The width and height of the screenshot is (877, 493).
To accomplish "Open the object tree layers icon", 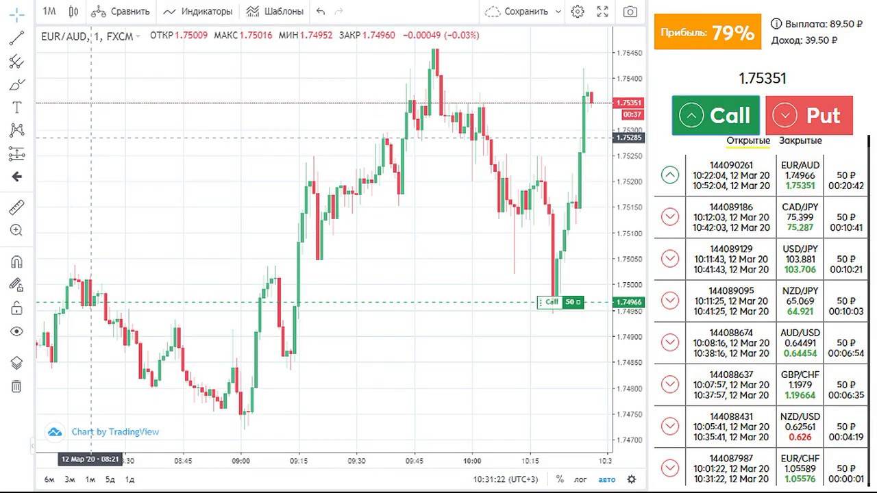I will point(17,363).
